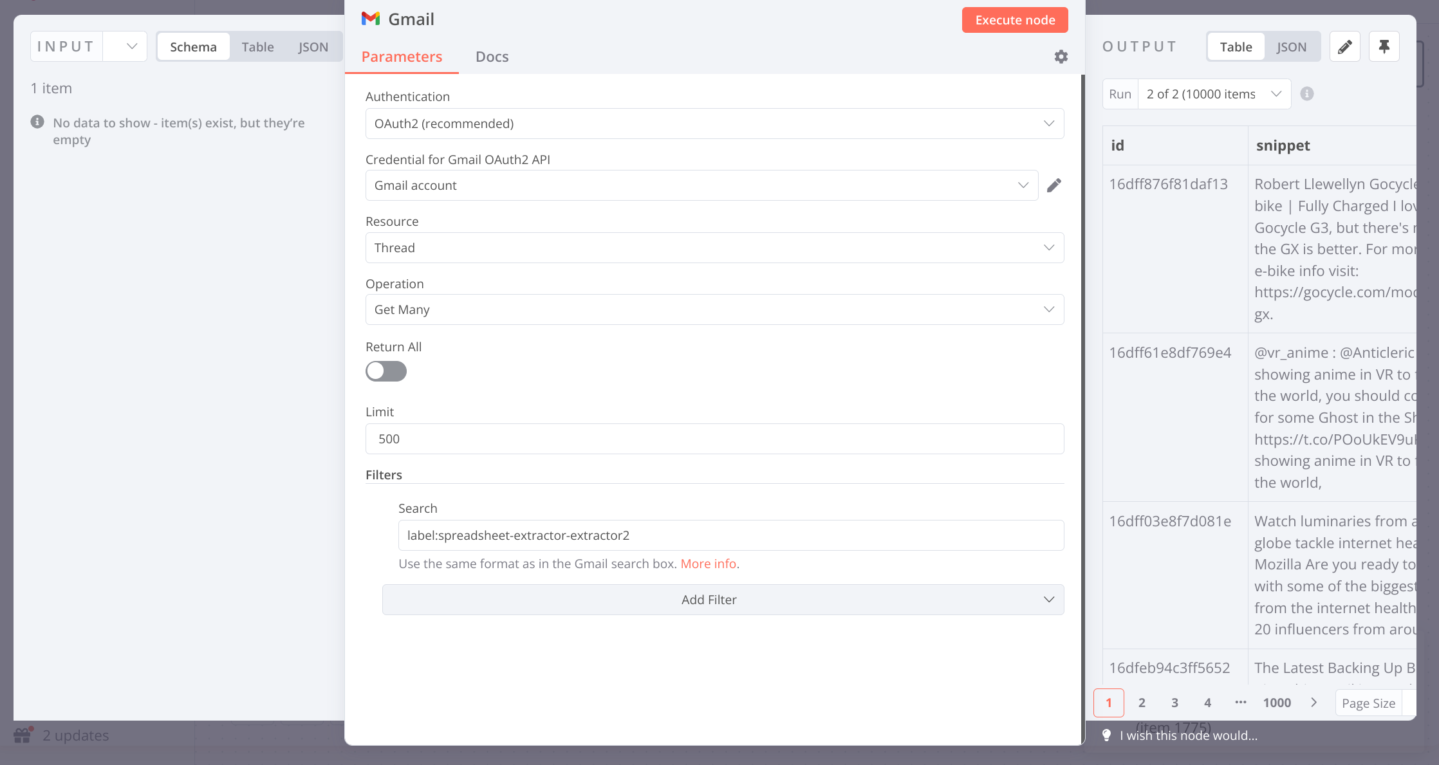The image size is (1439, 765).
Task: Click the edit output pencil icon
Action: (1344, 47)
